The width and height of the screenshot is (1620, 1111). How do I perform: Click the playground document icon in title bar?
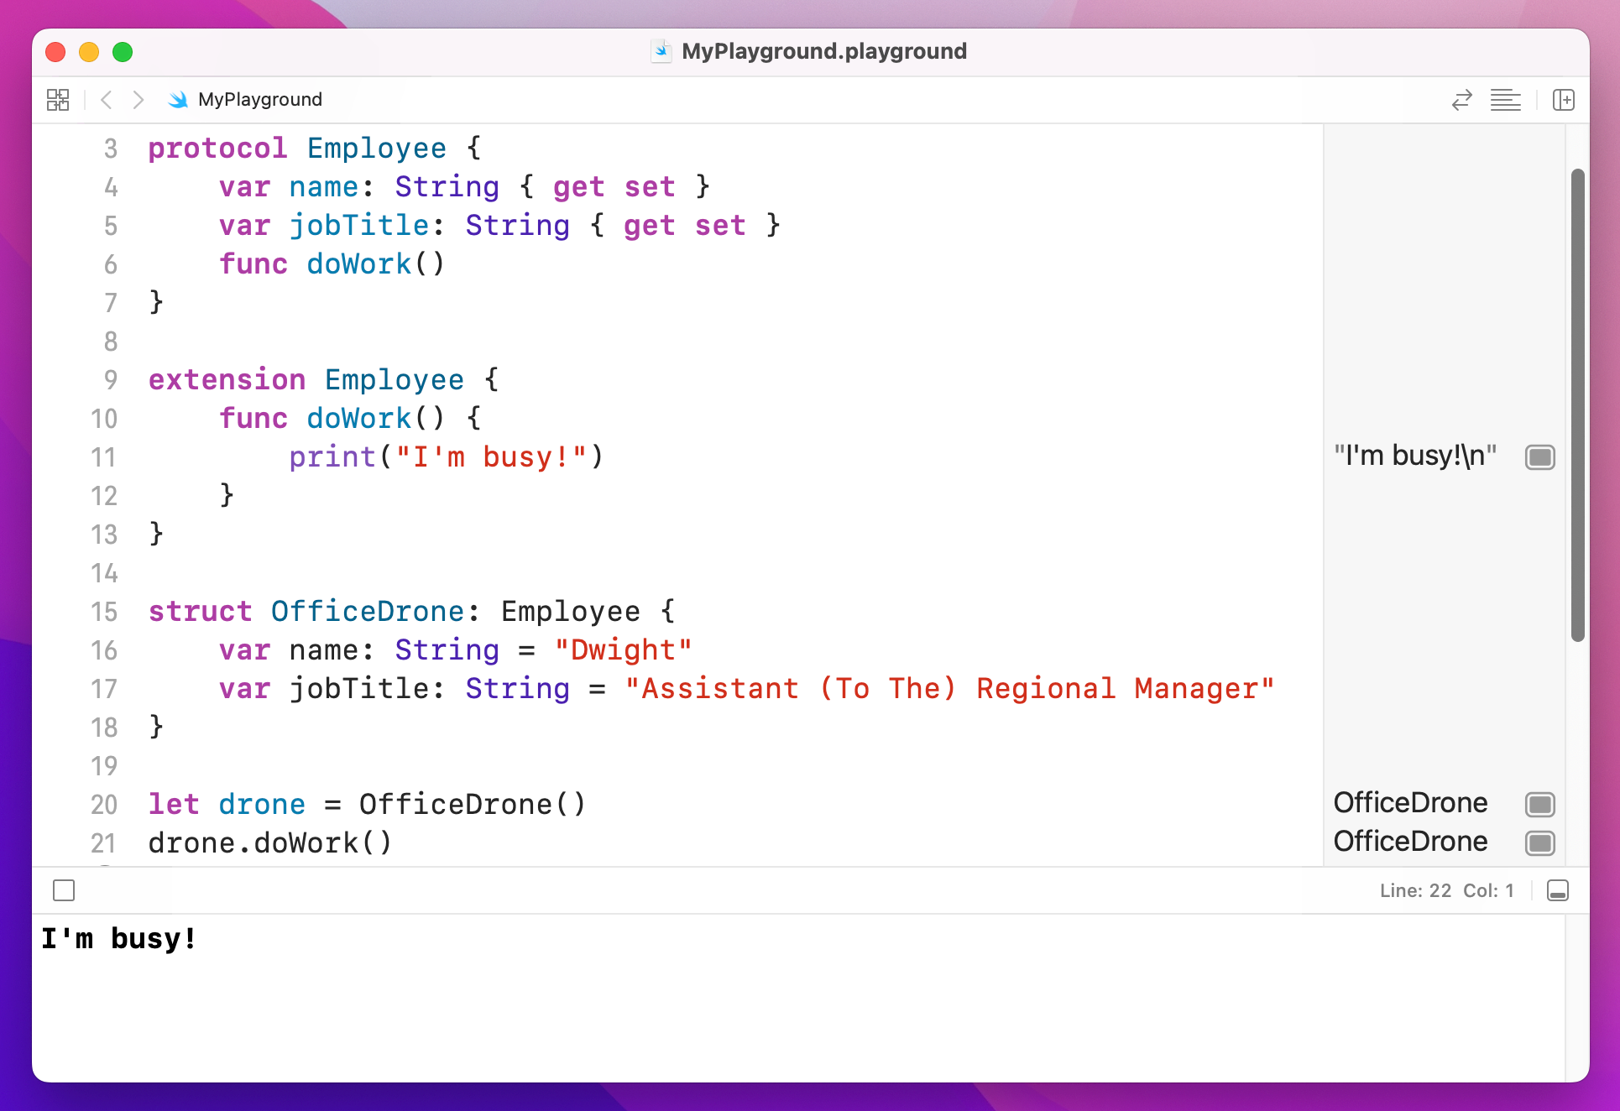coord(662,51)
